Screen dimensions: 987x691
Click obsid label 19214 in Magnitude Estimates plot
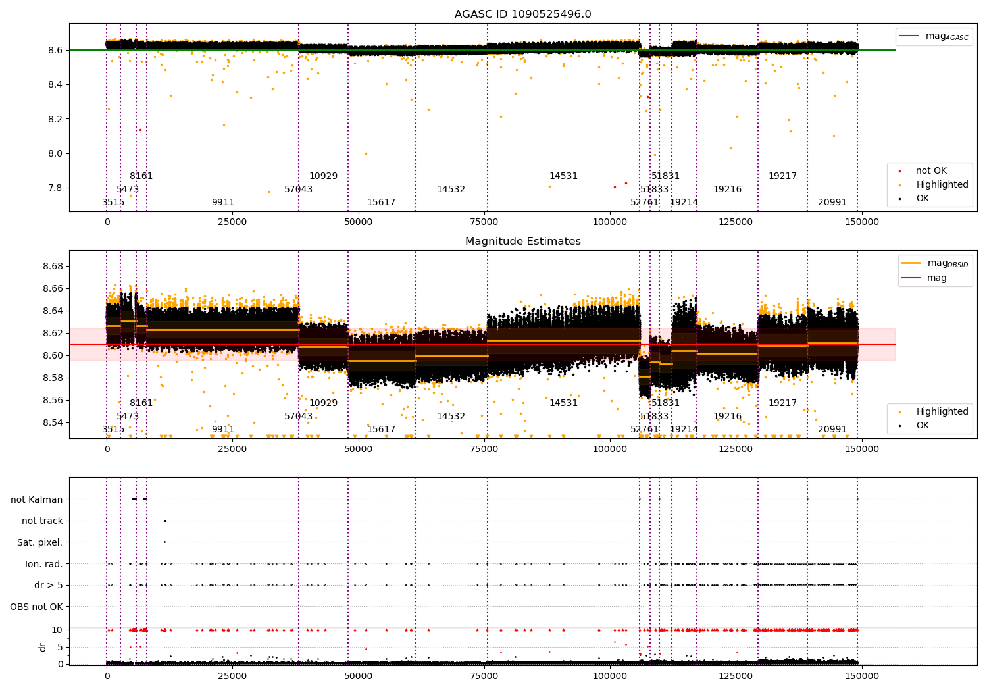(x=684, y=430)
